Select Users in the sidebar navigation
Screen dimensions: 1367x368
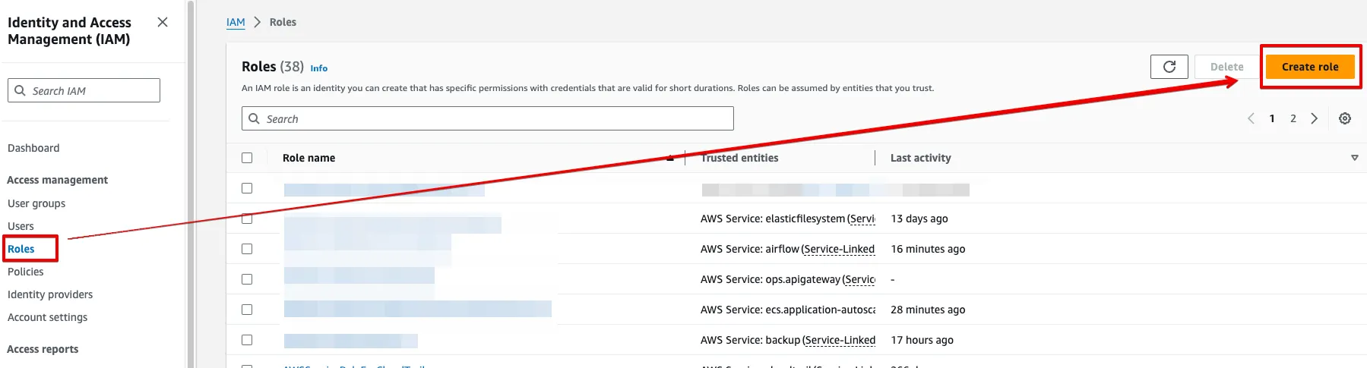(x=21, y=226)
